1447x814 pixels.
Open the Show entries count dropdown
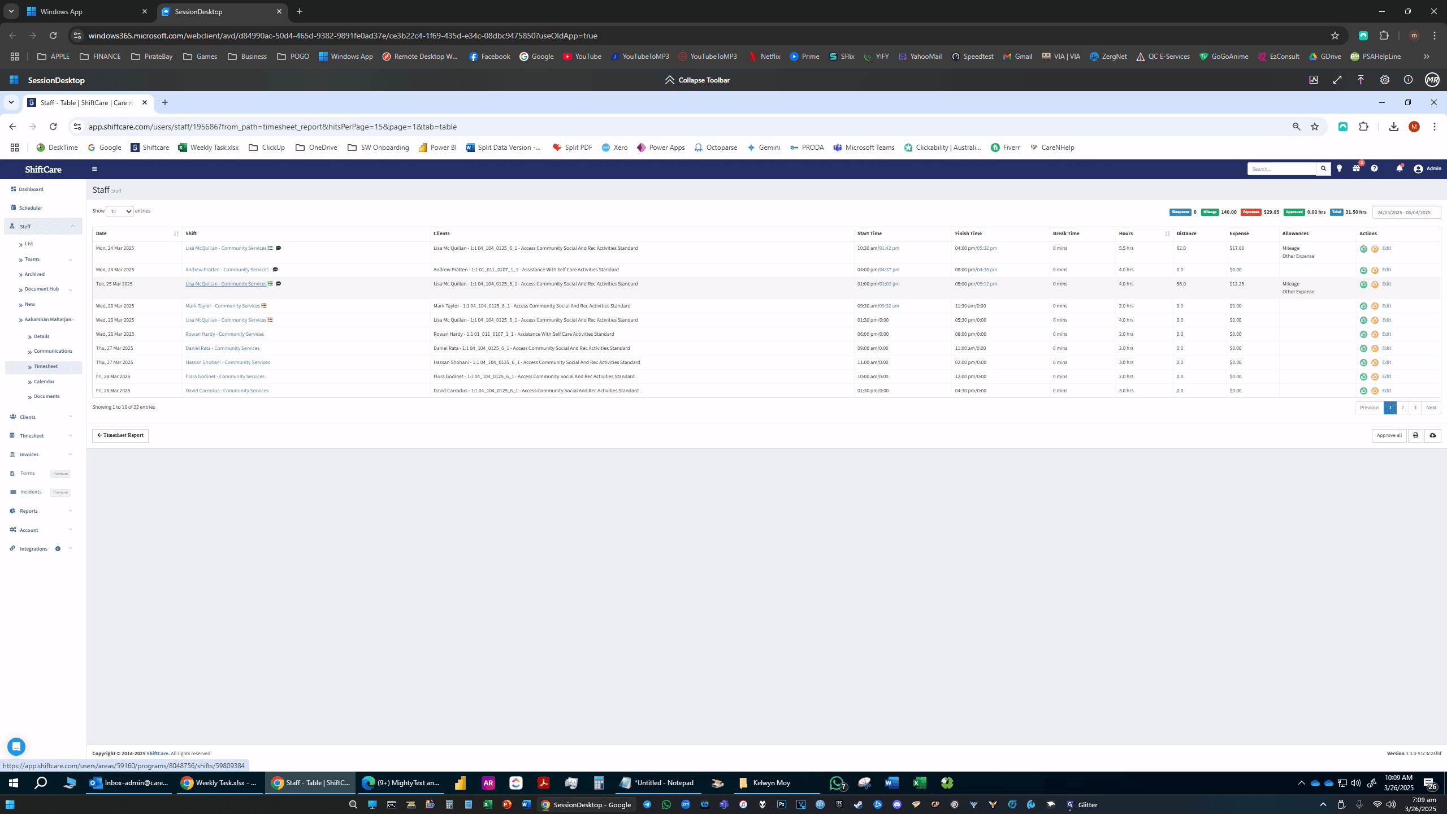click(x=120, y=211)
